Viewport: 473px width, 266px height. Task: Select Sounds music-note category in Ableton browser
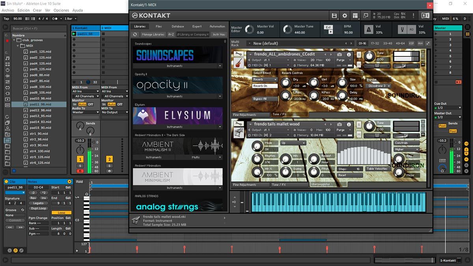coord(7,58)
